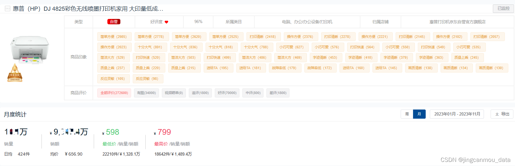Click the download icon on the 导出 button
Viewport: 515px width, 166px height.
pyautogui.click(x=497, y=114)
